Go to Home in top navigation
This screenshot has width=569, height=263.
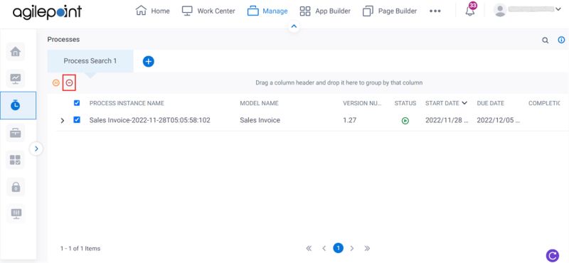pyautogui.click(x=152, y=11)
